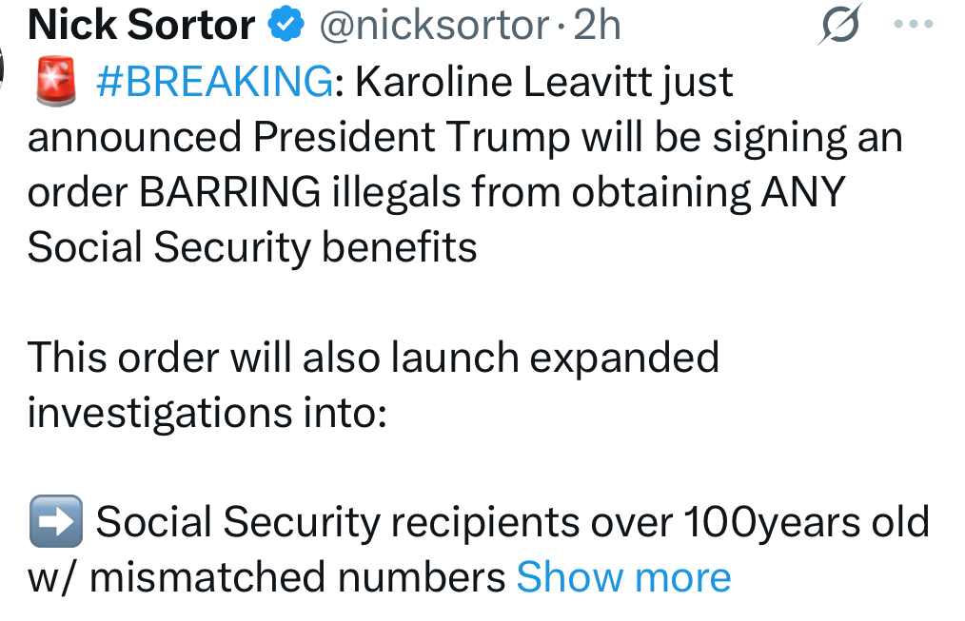This screenshot has width=965, height=621.
Task: Click the right arrow emoji bullet
Action: click(55, 523)
